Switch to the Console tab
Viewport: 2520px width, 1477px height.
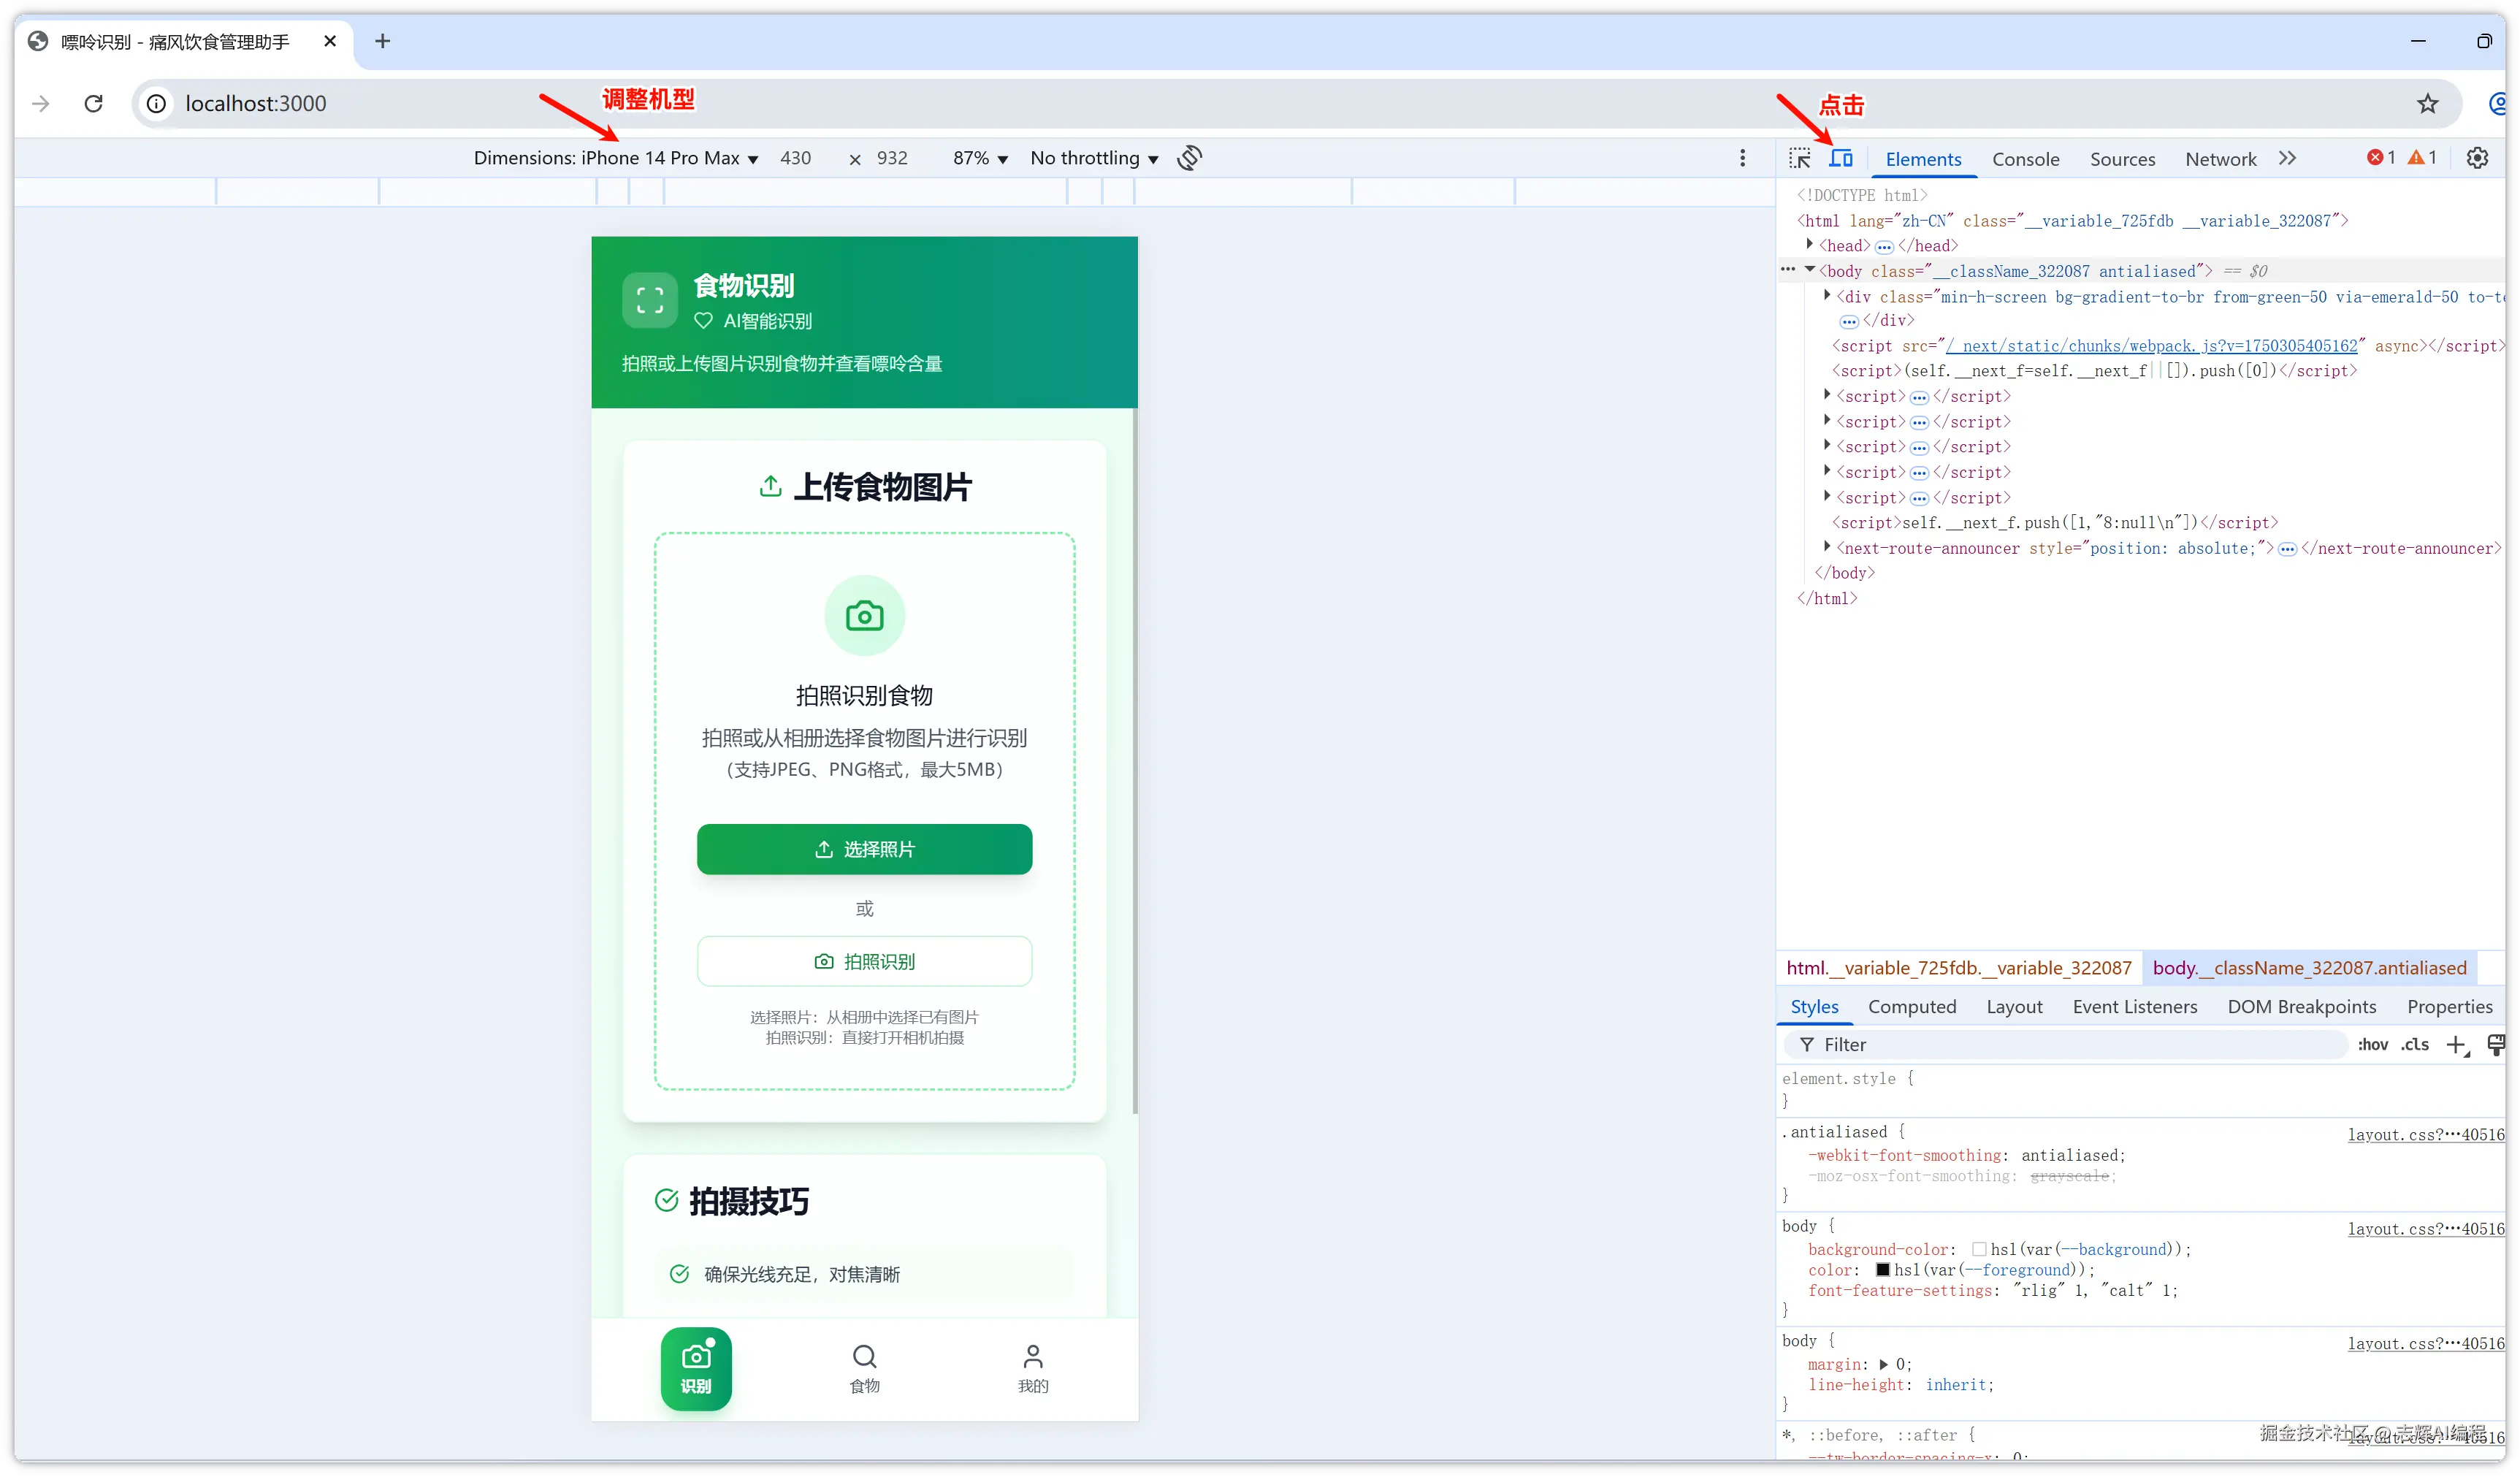point(2025,159)
